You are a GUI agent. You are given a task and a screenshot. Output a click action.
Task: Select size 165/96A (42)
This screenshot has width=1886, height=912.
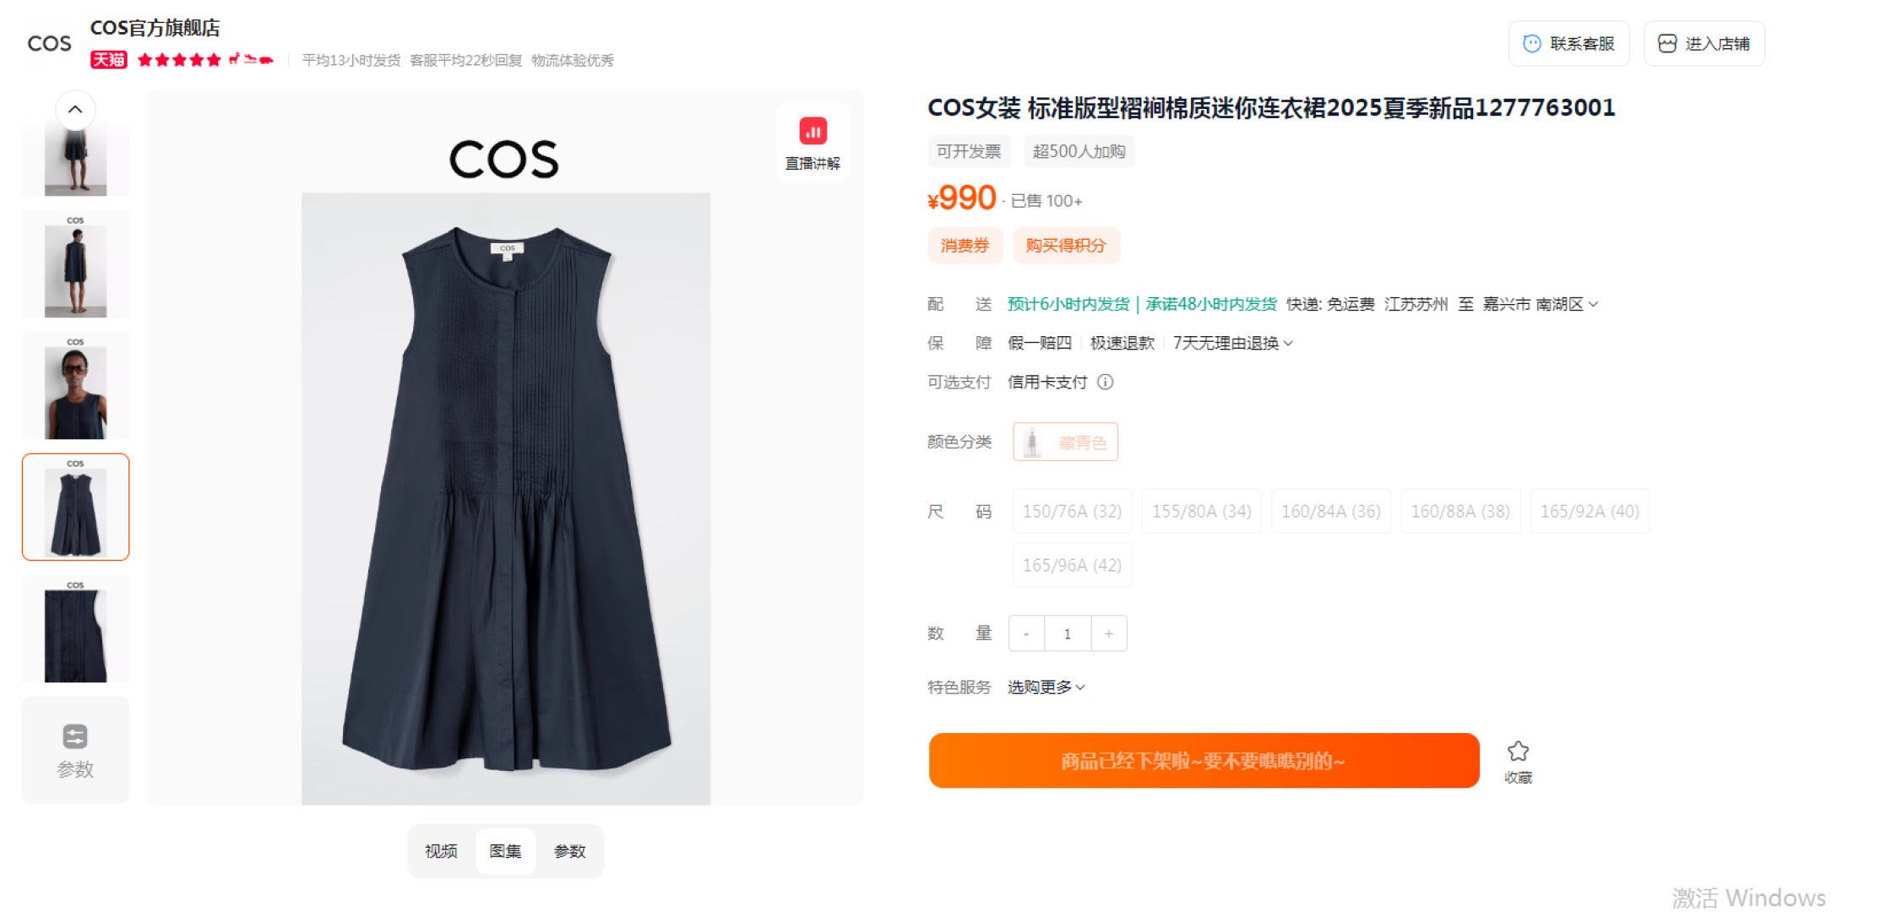[x=1072, y=566]
